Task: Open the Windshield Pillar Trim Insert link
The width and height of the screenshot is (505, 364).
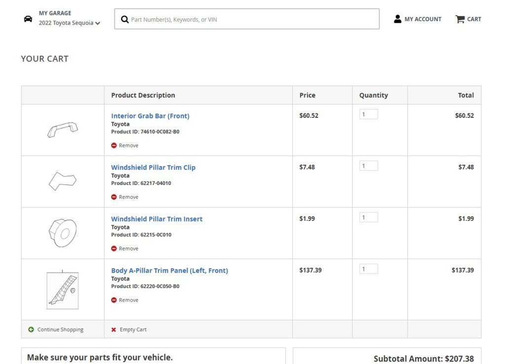Action: pyautogui.click(x=157, y=219)
